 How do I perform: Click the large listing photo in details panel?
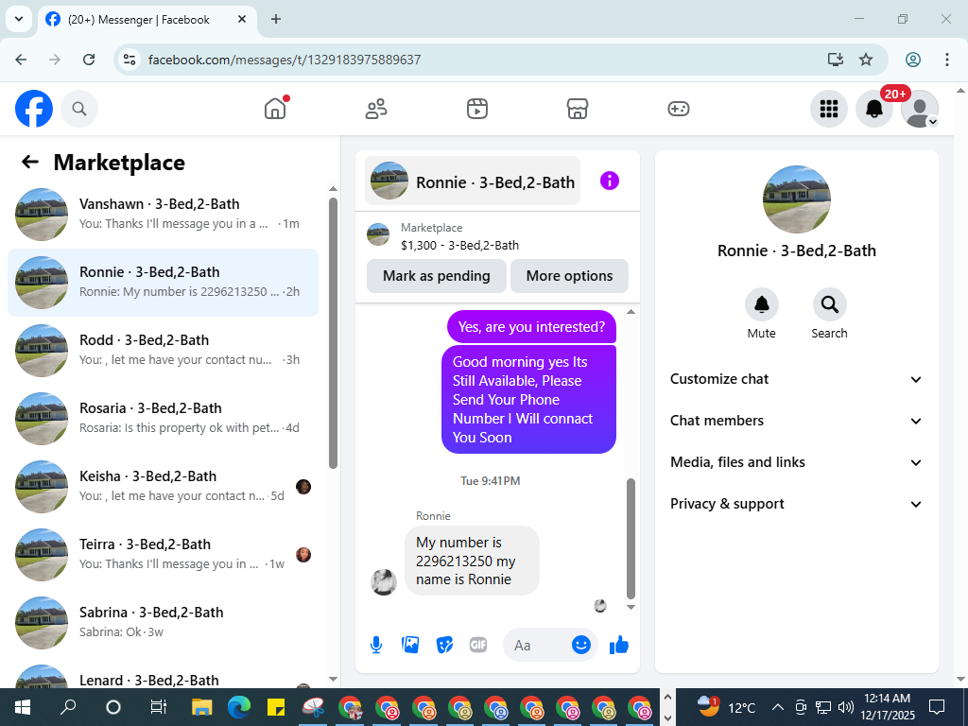click(x=797, y=199)
